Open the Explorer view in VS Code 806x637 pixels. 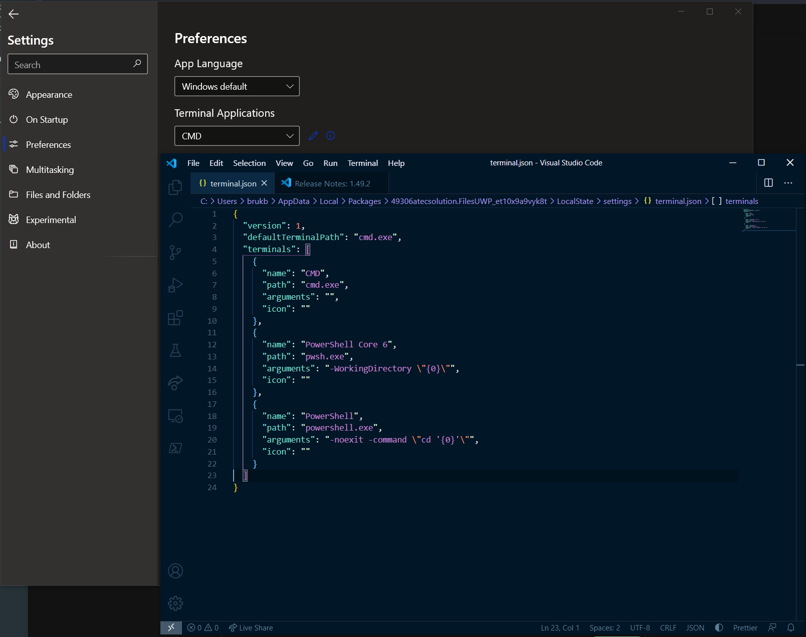[x=175, y=187]
